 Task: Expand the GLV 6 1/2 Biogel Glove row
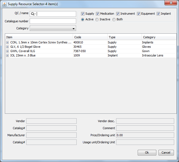[7, 47]
